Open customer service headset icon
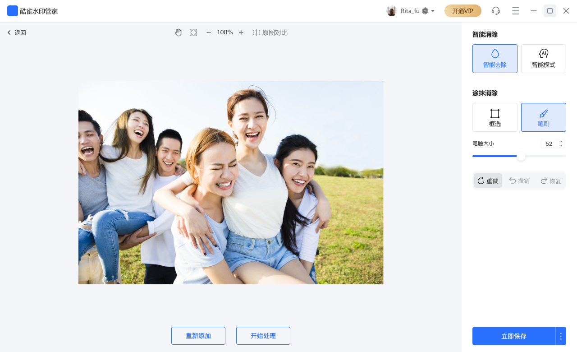 click(x=496, y=11)
